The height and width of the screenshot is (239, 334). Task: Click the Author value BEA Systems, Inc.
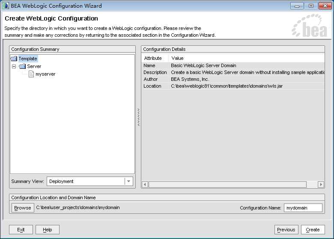(190, 79)
